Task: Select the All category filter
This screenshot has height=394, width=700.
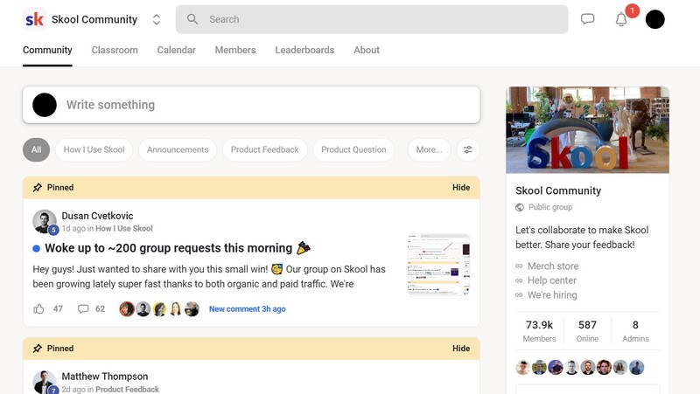Action: coord(36,149)
